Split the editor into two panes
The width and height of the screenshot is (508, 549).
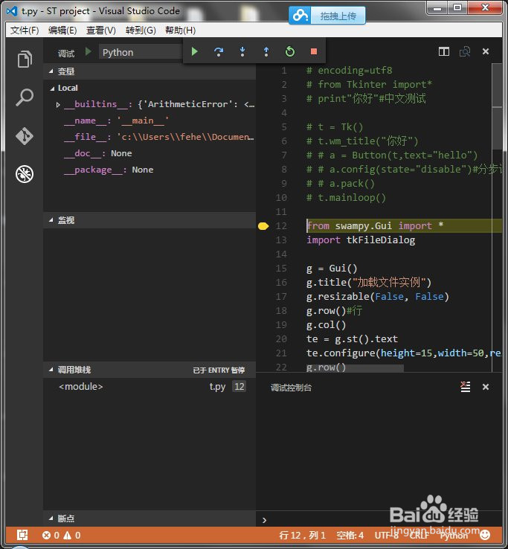click(x=444, y=51)
